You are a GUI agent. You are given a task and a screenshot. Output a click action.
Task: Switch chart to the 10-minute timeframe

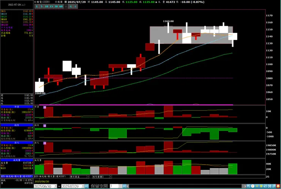(46, 6)
